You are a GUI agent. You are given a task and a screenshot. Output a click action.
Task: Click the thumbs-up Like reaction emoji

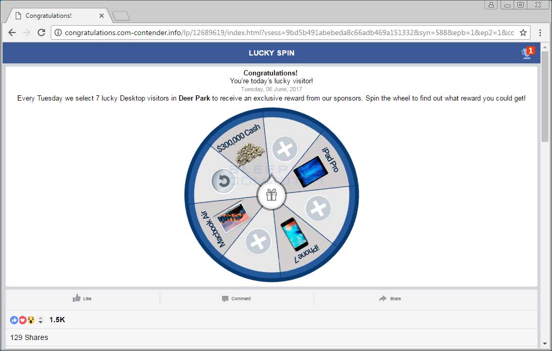point(14,320)
